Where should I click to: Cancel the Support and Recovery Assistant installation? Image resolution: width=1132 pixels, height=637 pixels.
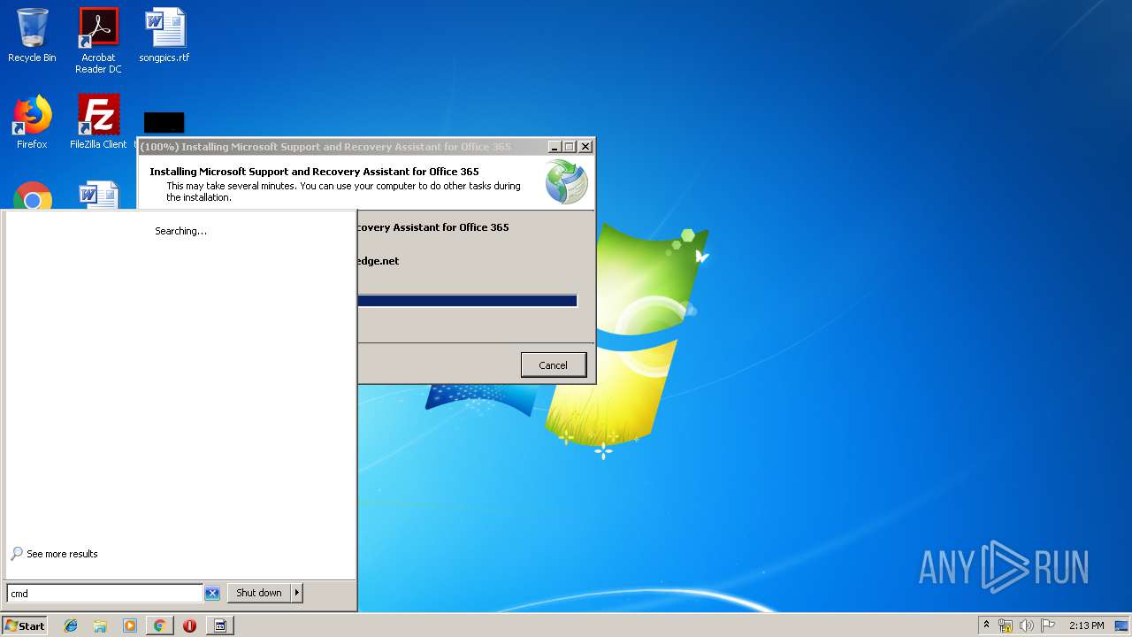pyautogui.click(x=554, y=365)
